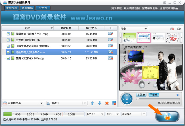The width and height of the screenshot is (185, 126).
Task: Sort list by 名称 column header
Action: pyautogui.click(x=27, y=28)
